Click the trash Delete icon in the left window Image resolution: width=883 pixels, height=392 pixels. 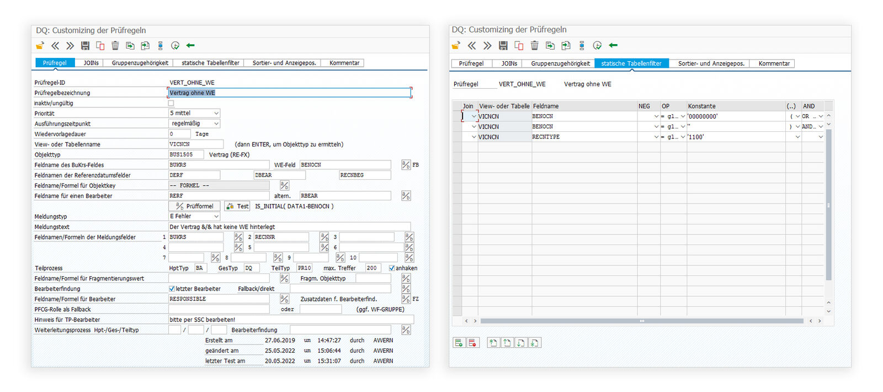click(115, 46)
